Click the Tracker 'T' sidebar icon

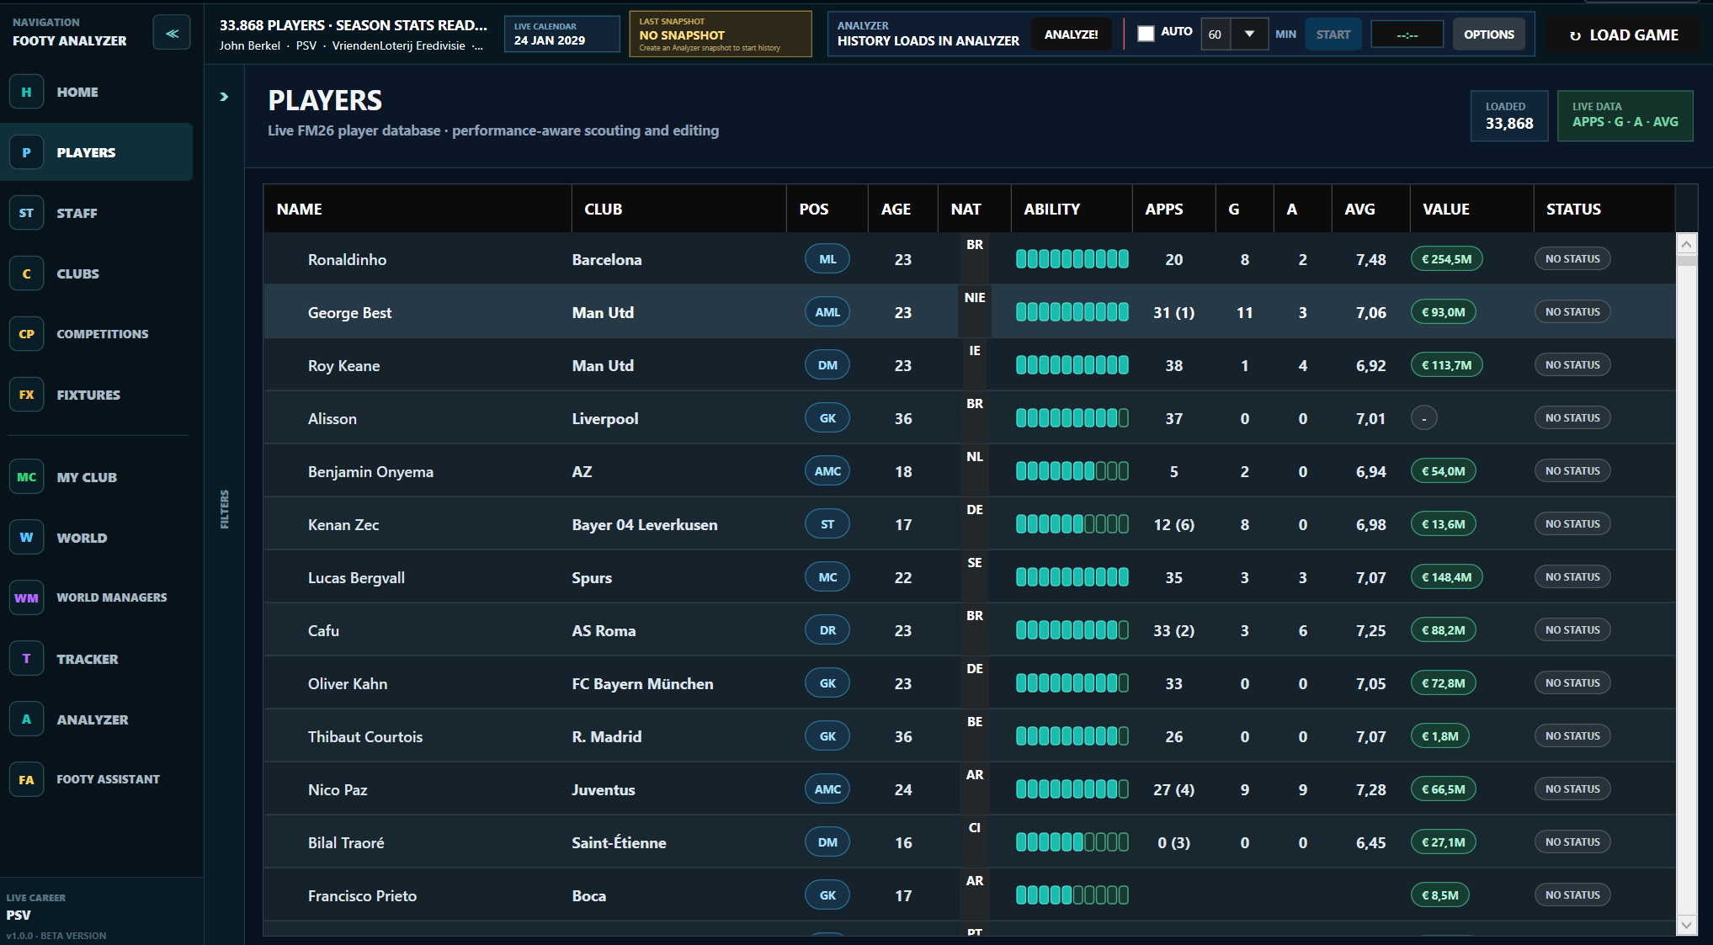[26, 659]
